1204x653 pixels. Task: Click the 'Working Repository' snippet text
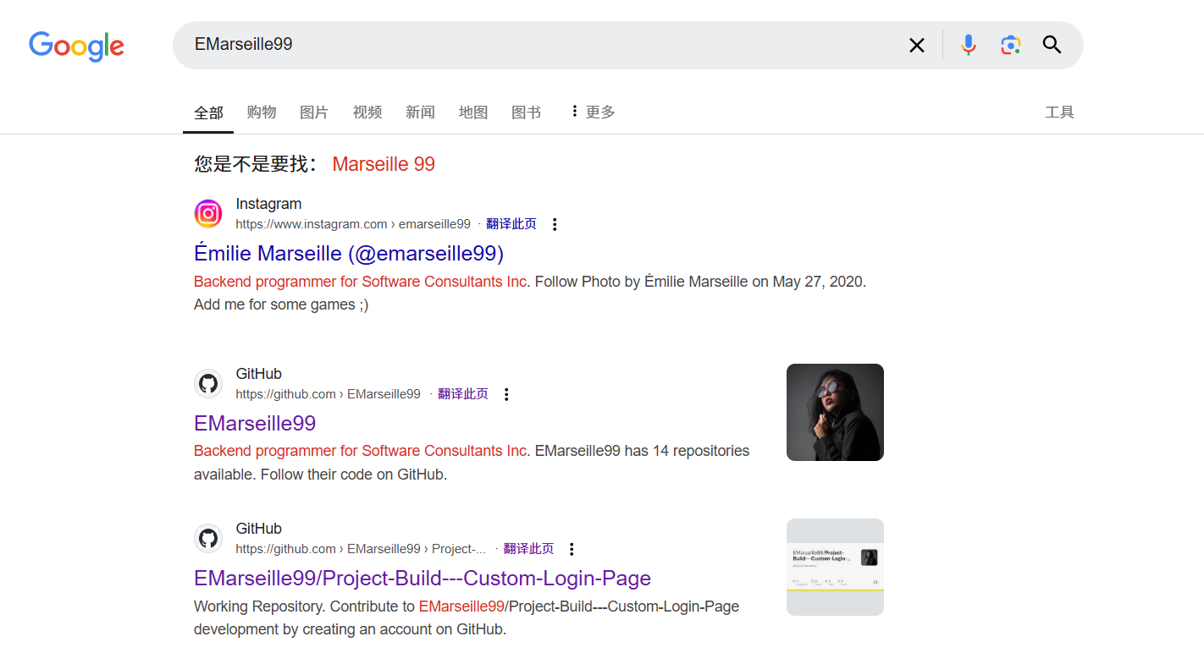click(257, 606)
